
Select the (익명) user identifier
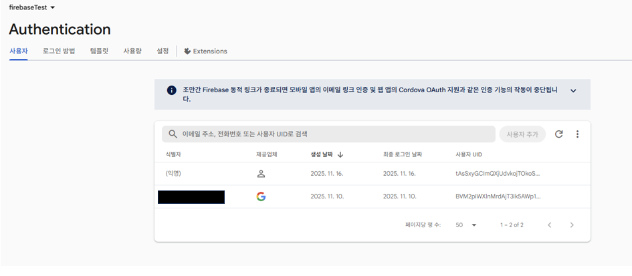click(173, 174)
